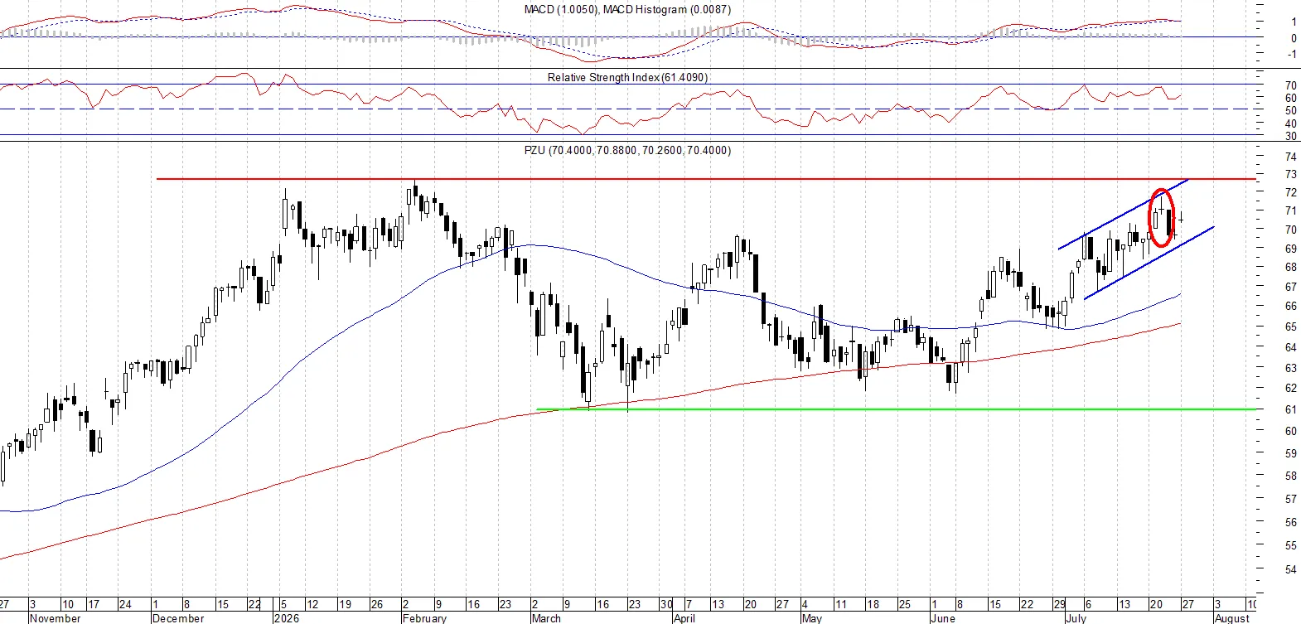Screen dimensions: 1301x624
Task: Select the March month label
Action: [x=546, y=618]
